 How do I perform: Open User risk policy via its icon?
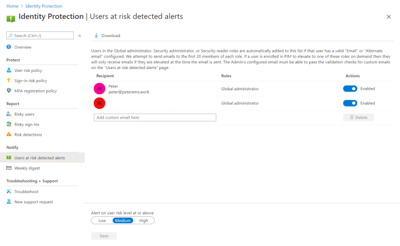(x=9, y=70)
